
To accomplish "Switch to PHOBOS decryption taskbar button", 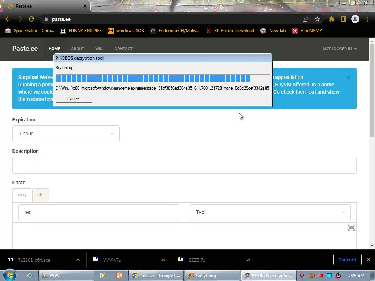I will pyautogui.click(x=269, y=276).
